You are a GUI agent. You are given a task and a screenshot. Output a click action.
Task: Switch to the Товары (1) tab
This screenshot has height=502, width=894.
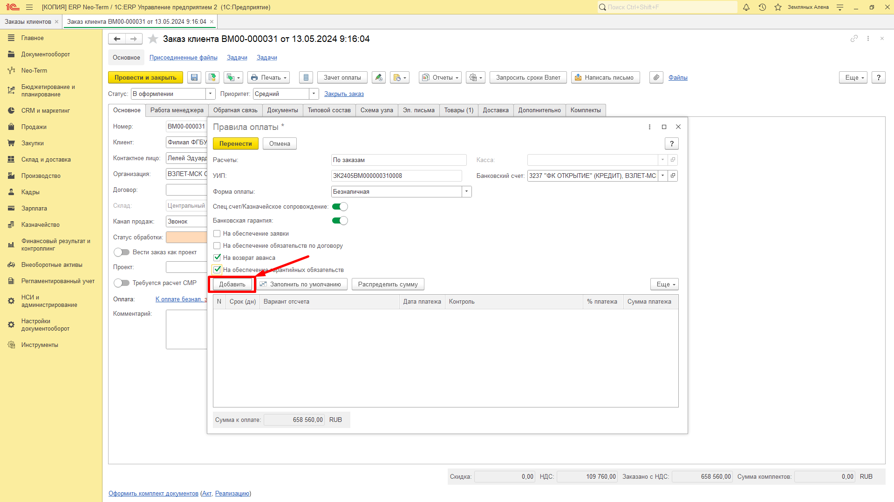click(x=458, y=110)
